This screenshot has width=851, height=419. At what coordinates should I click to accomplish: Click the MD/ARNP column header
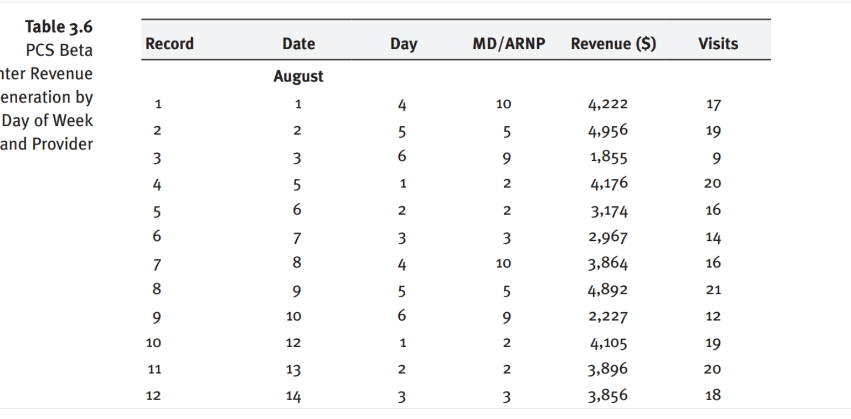(x=509, y=44)
